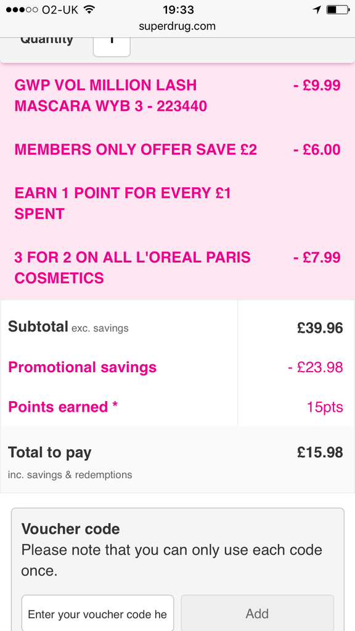Tap the Points earned asterisk label
Screen dimensions: 355x631
point(63,407)
